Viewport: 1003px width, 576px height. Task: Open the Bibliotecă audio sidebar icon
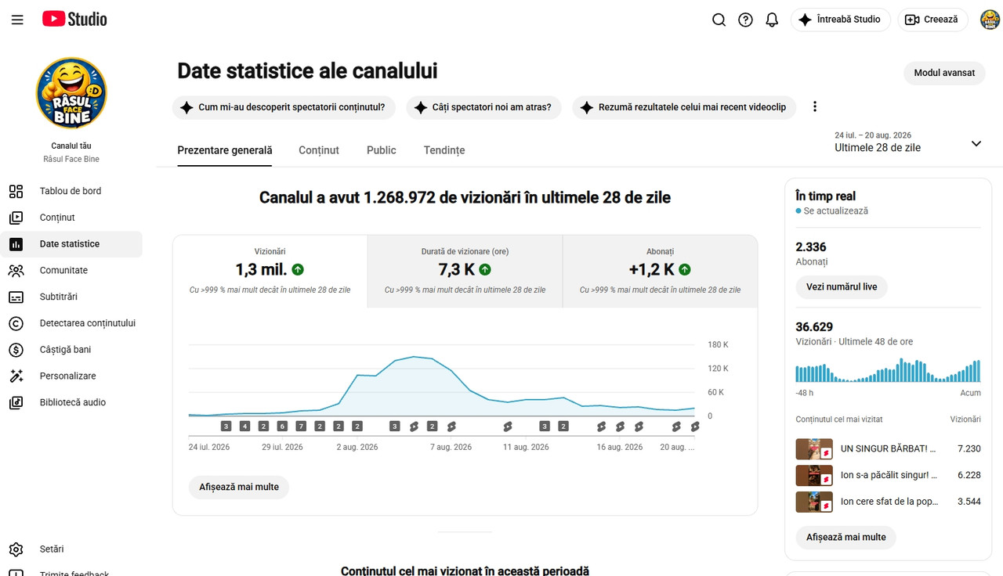pos(16,403)
